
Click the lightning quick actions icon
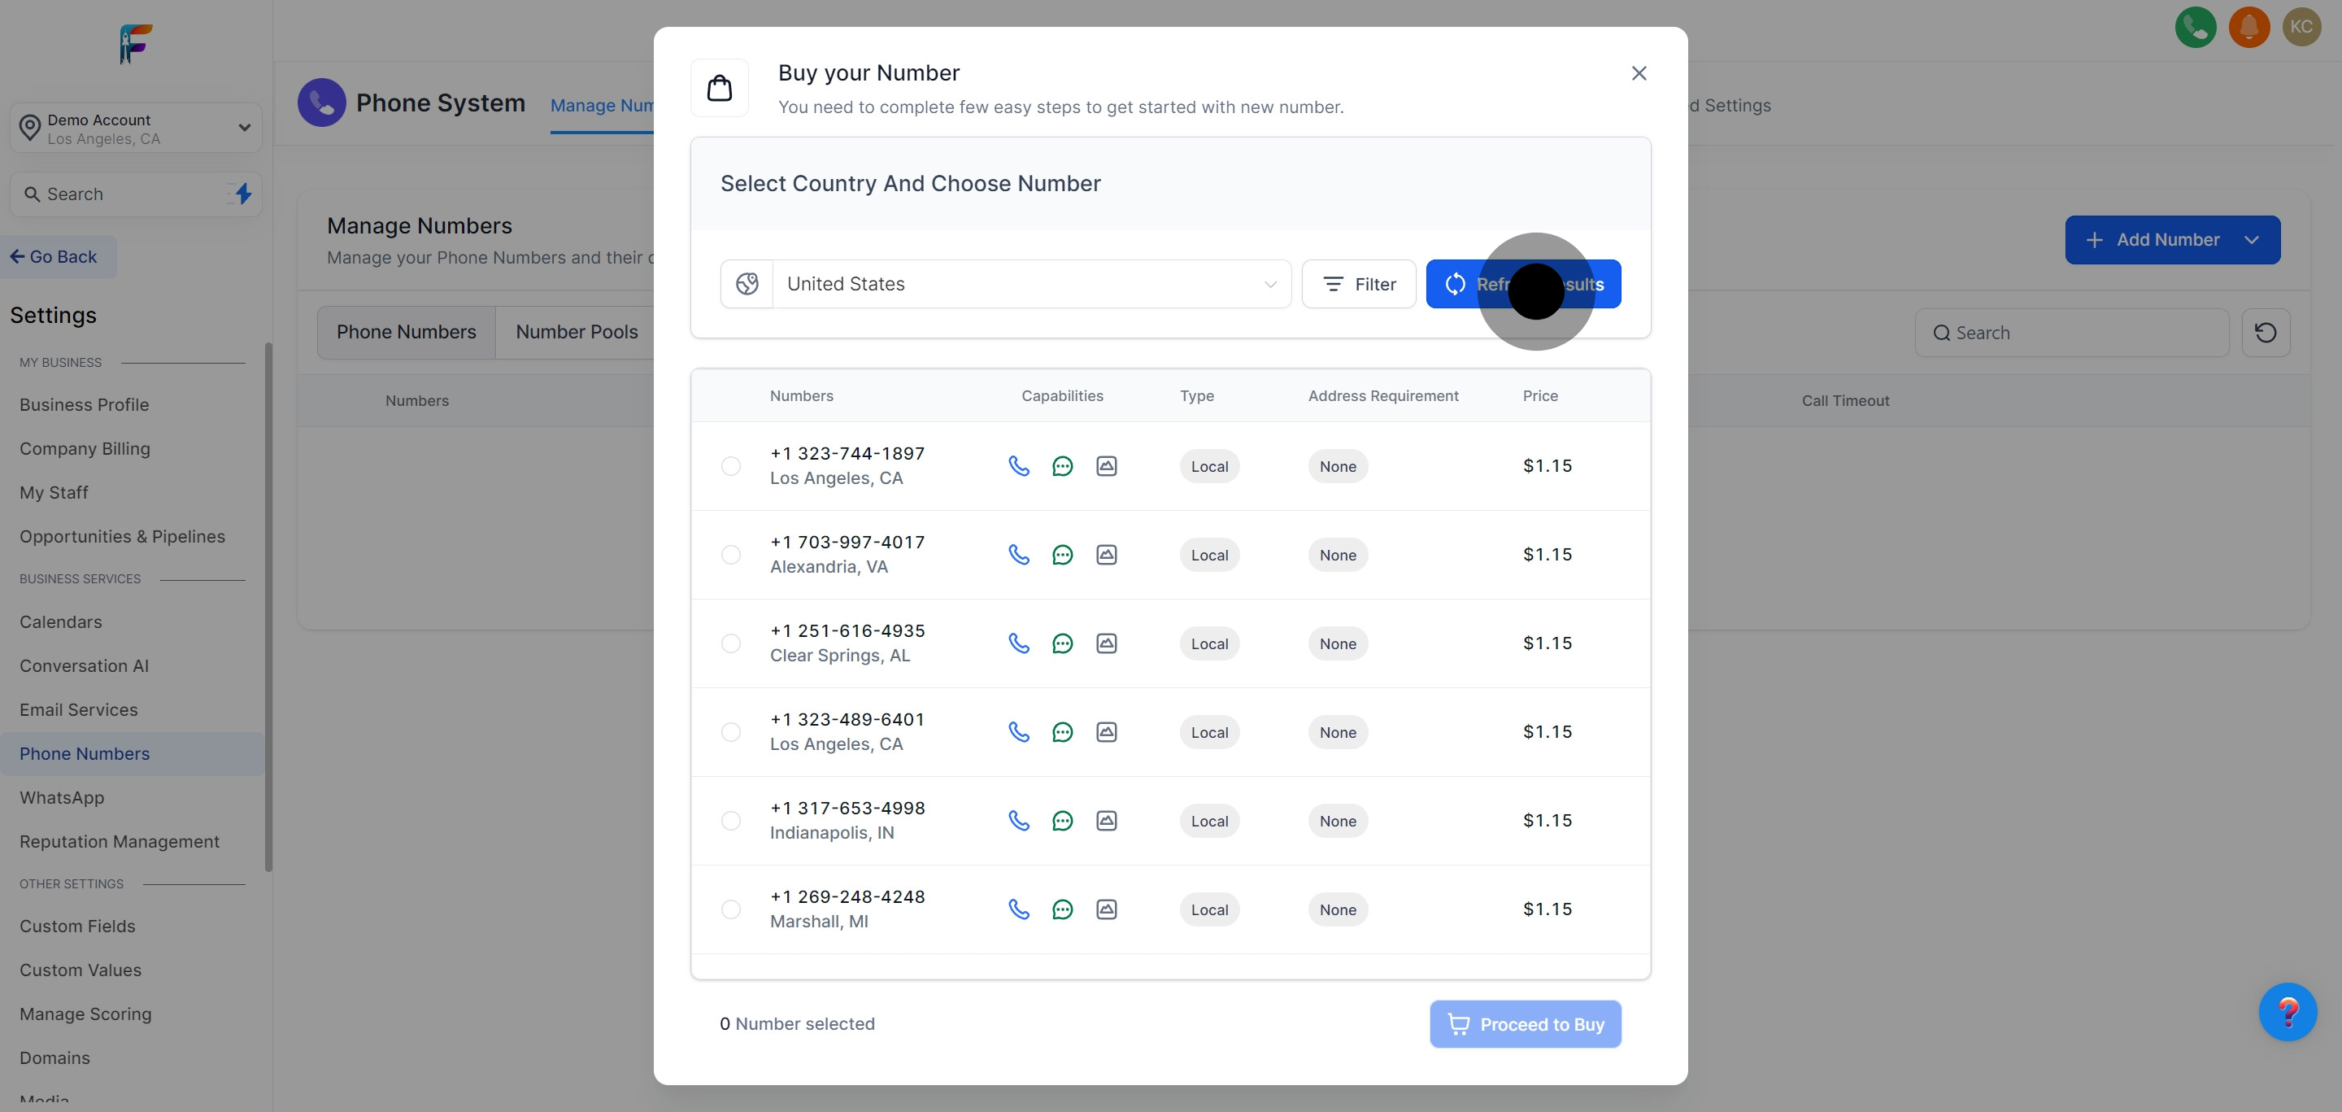[243, 194]
